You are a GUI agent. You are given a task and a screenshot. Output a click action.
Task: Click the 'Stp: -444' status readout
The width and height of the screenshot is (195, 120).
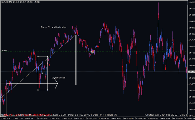pyautogui.click(x=98, y=115)
